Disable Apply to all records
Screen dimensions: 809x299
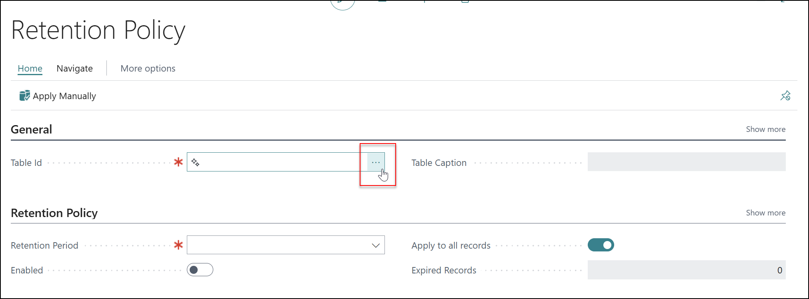(x=601, y=245)
